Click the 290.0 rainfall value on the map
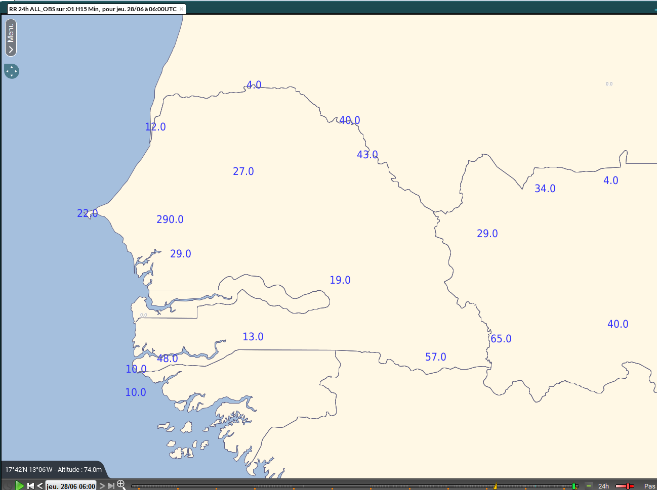The height and width of the screenshot is (490, 657). pyautogui.click(x=170, y=219)
